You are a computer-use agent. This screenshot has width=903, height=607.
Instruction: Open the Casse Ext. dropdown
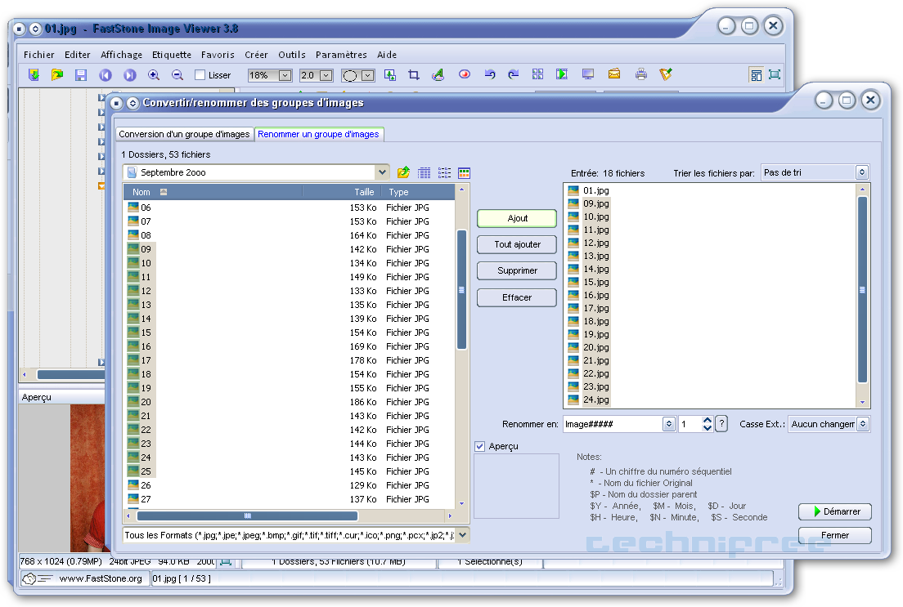point(863,424)
